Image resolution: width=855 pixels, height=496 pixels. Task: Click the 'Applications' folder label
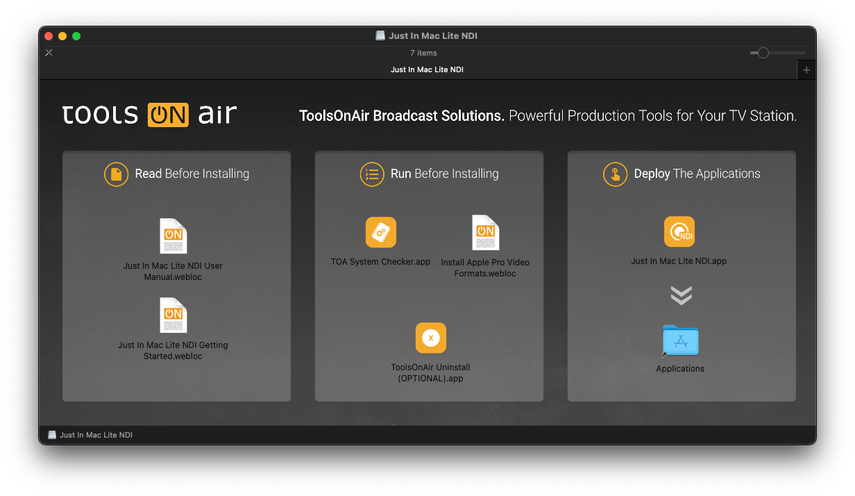click(x=680, y=369)
